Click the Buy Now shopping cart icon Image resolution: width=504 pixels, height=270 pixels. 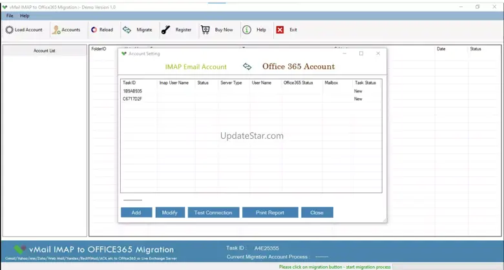205,30
